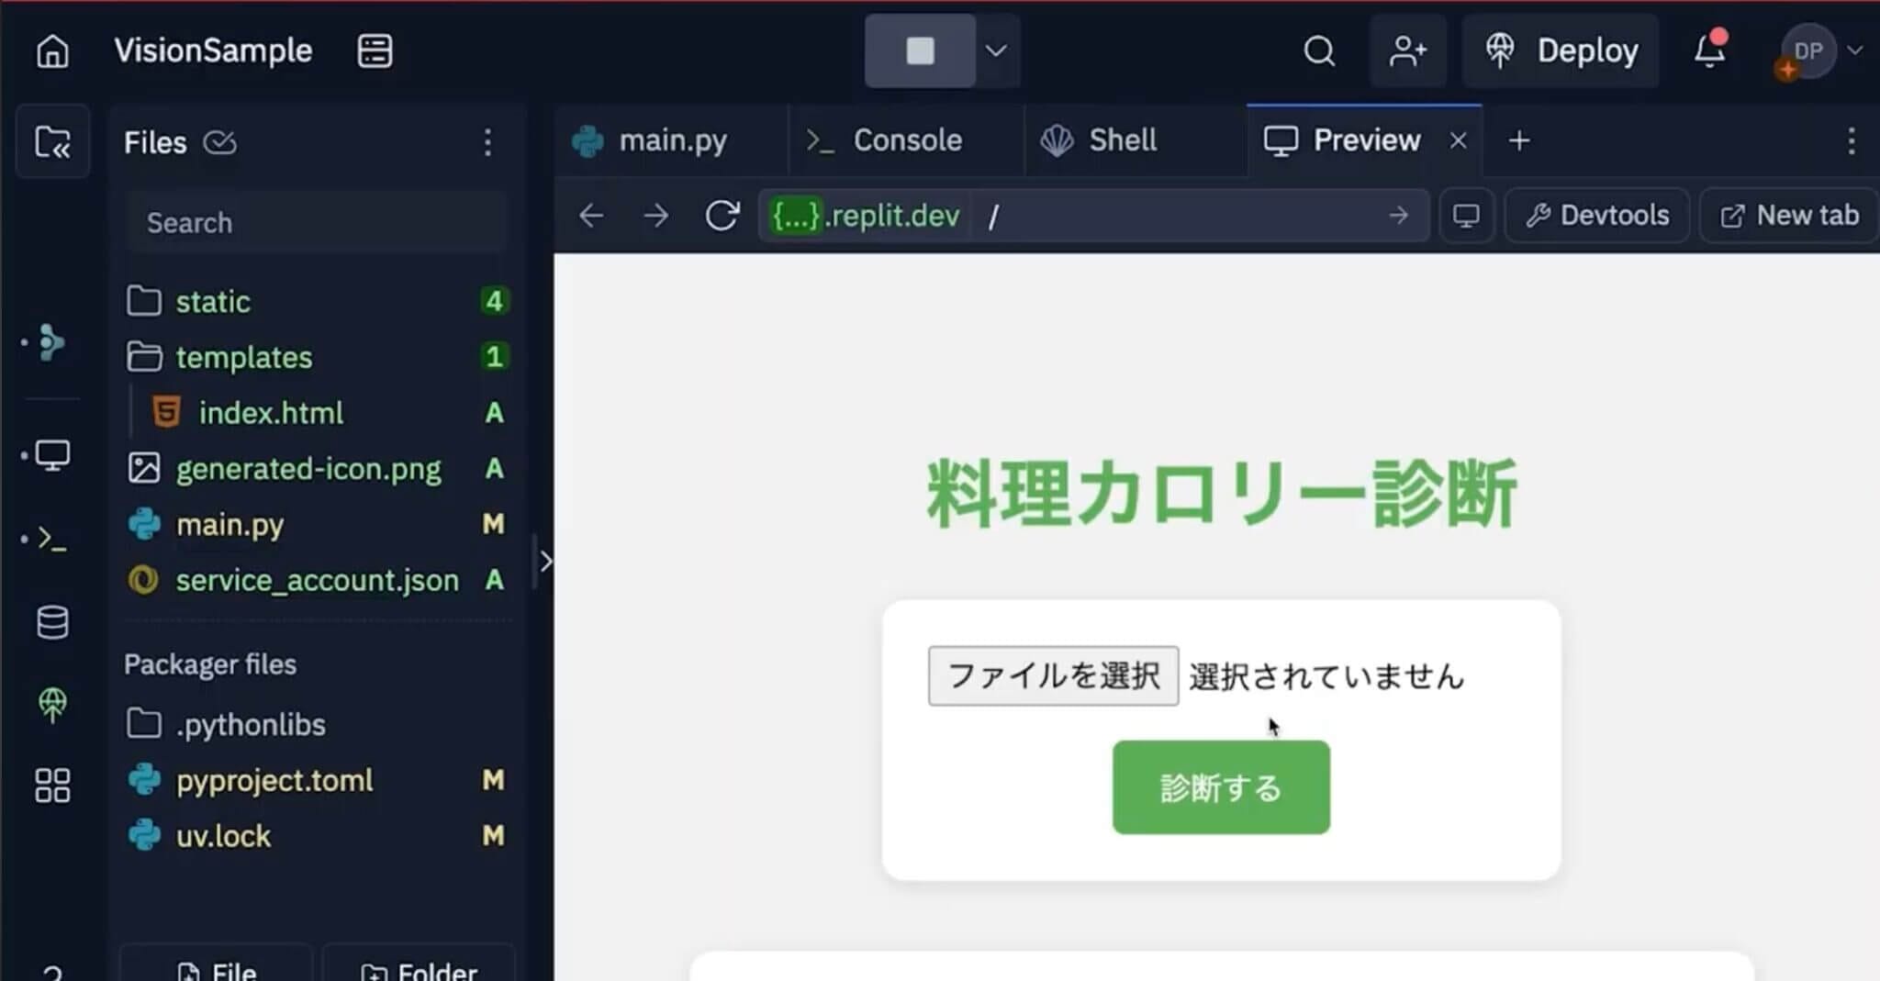Open the database icon in sidebar

tap(52, 622)
